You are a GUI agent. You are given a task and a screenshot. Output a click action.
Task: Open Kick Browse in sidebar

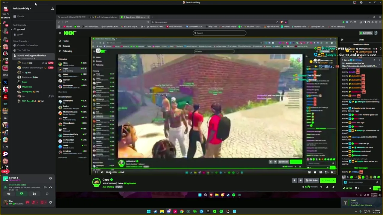pyautogui.click(x=66, y=46)
